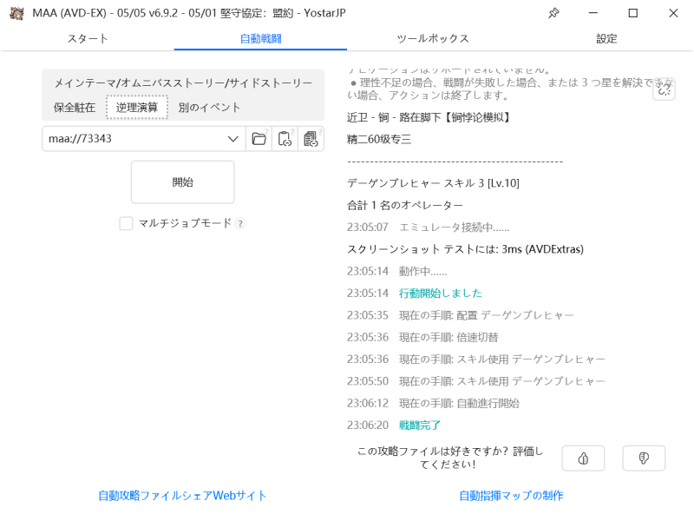
Task: Choose the 別のイベント mode
Action: (x=209, y=107)
